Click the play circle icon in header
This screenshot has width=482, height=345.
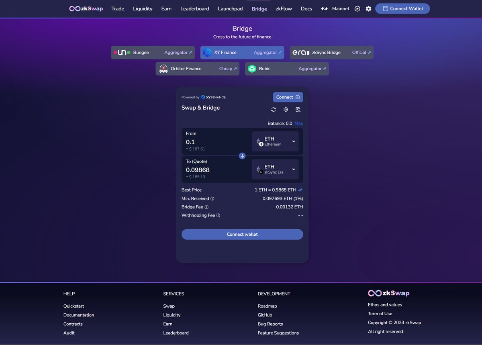[x=357, y=8]
